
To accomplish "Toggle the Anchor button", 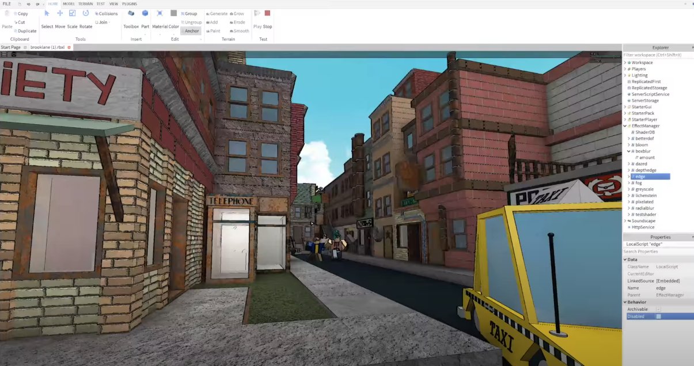I will pos(192,31).
